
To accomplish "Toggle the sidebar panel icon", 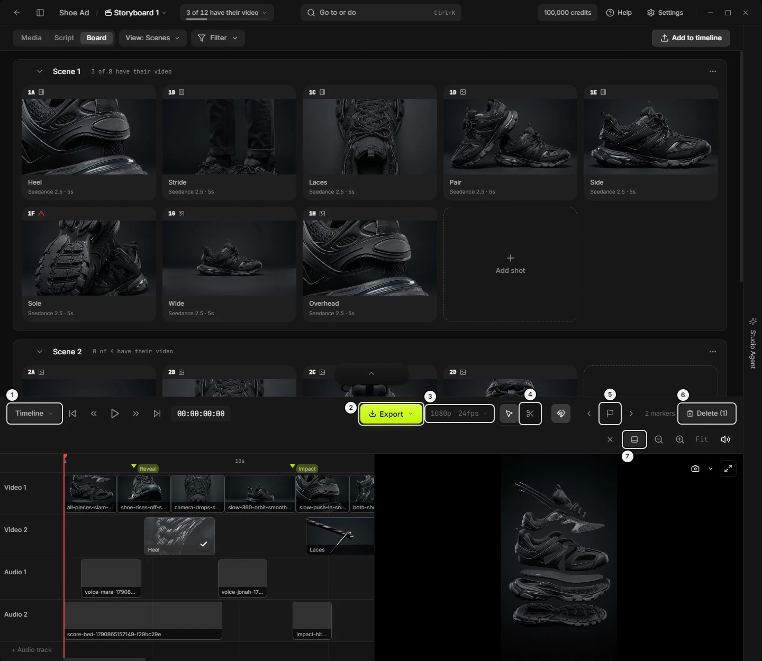I will (40, 13).
